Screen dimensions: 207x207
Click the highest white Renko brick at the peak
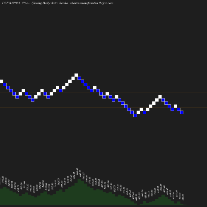pyautogui.click(x=76, y=75)
